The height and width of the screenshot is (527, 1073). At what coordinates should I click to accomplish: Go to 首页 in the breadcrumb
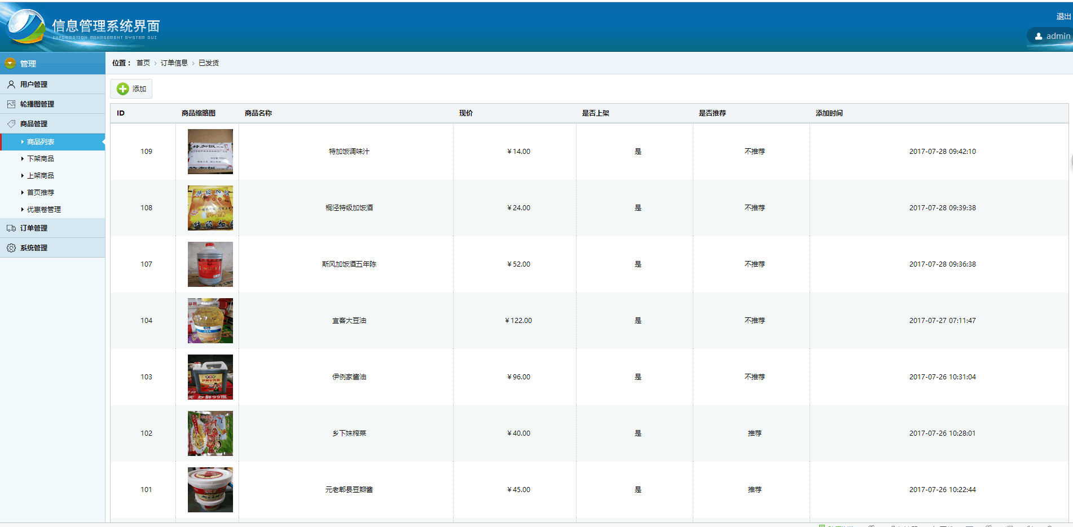pos(143,63)
